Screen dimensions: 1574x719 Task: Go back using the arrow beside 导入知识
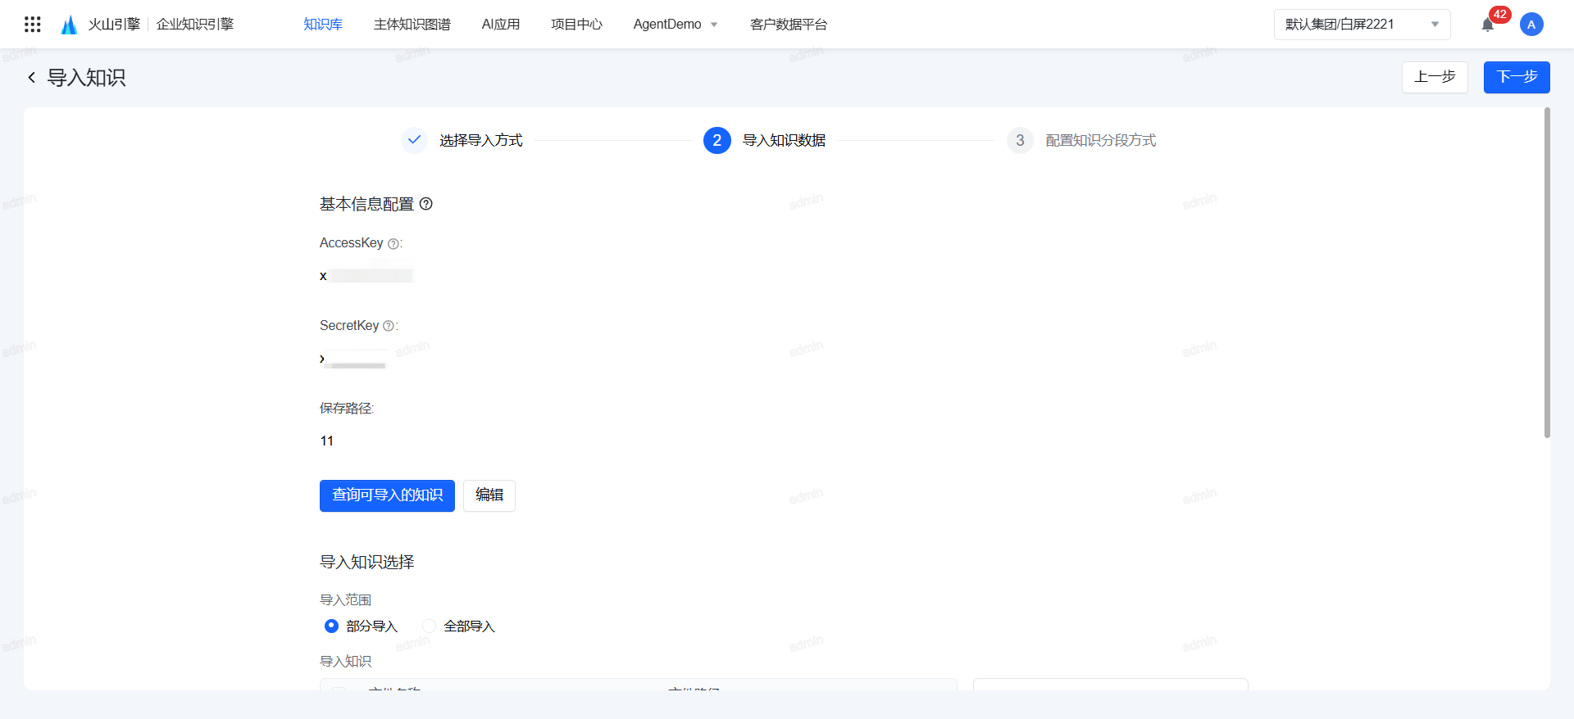(32, 78)
